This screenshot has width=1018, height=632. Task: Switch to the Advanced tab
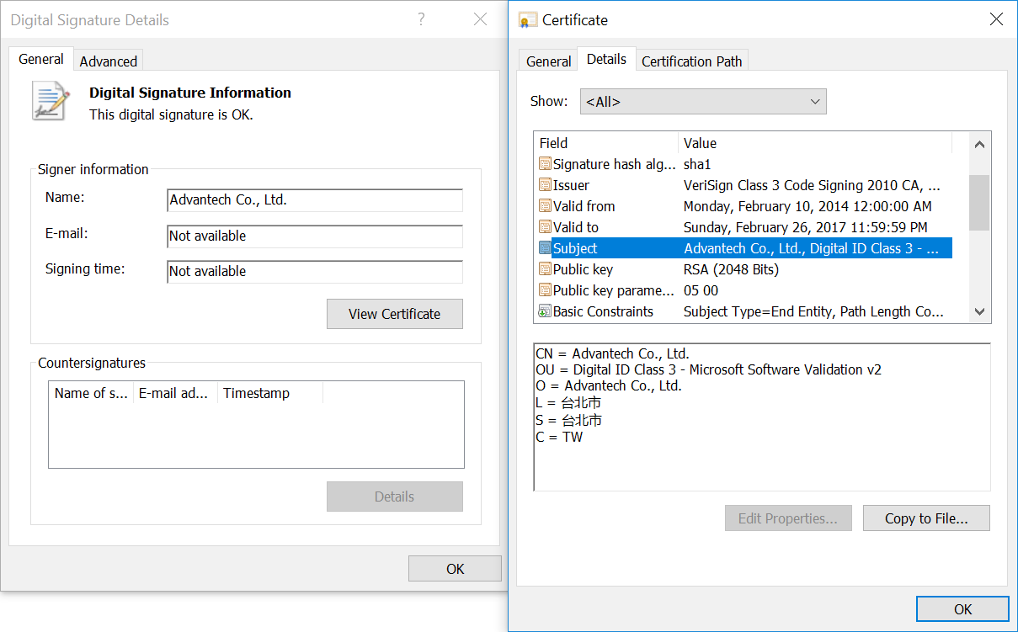[x=108, y=61]
